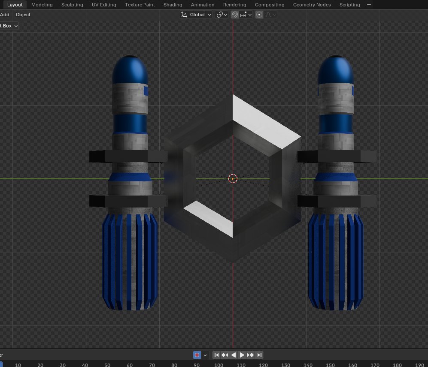This screenshot has height=367, width=428.
Task: Open the proportional editing falloff dropdown
Action: click(x=270, y=15)
